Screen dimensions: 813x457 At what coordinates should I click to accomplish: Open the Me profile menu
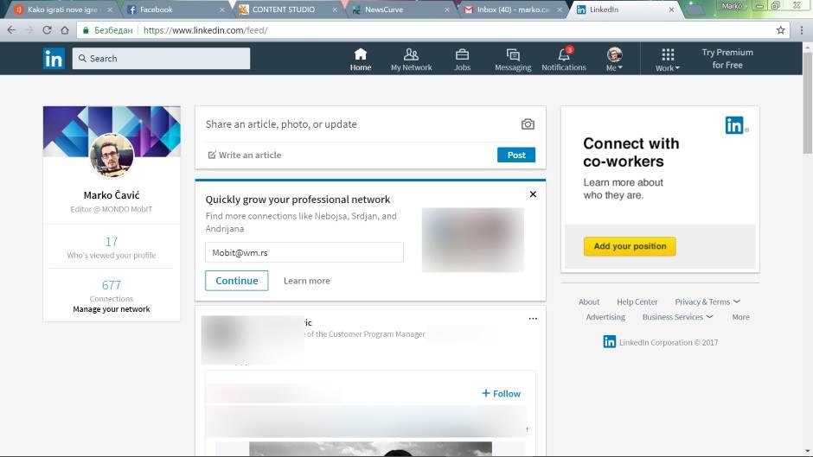coord(614,59)
